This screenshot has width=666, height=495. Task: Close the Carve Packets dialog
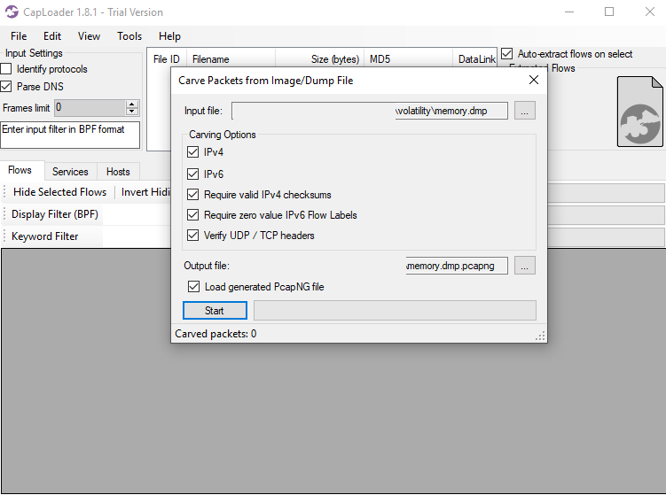(533, 80)
